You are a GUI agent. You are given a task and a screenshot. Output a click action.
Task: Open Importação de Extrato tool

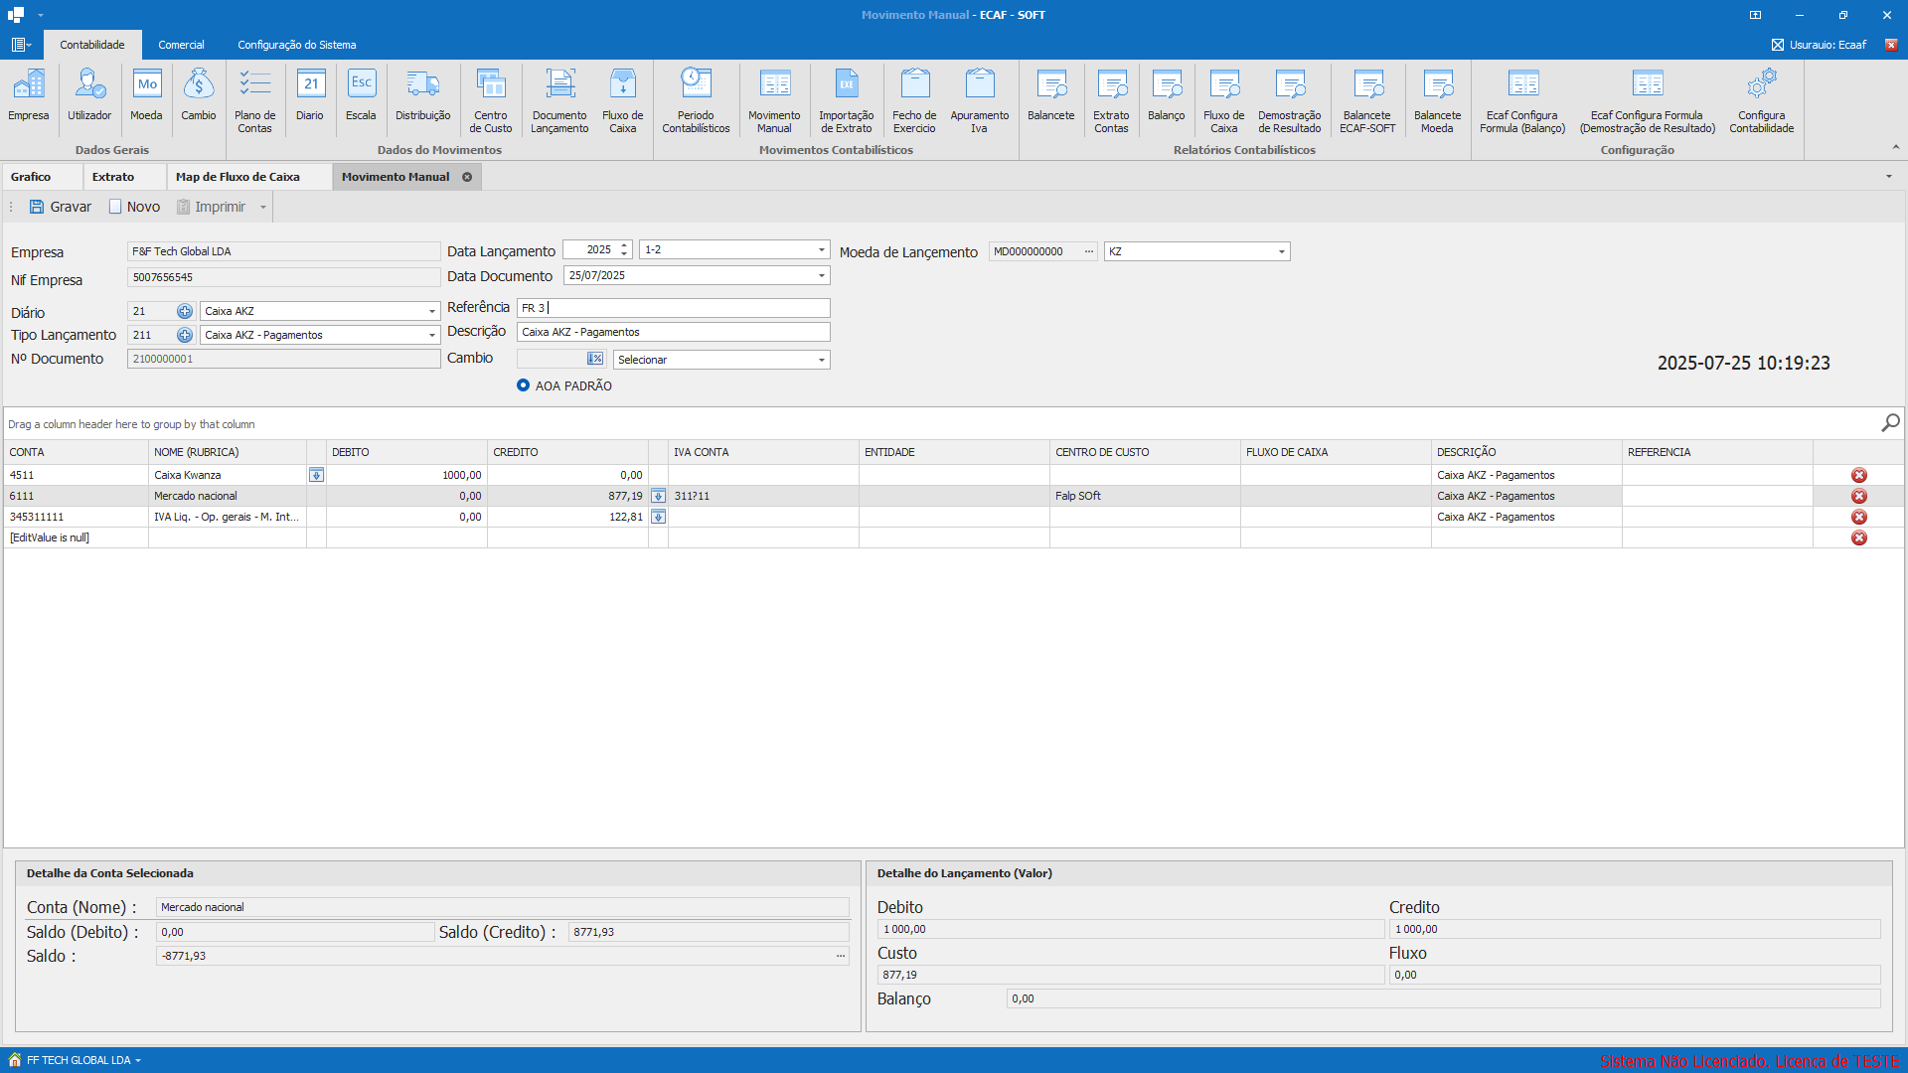point(846,99)
